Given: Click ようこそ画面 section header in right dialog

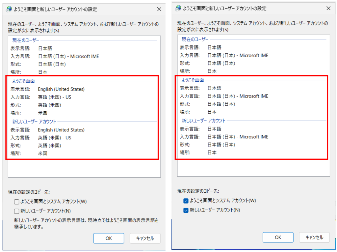Looking at the screenshot, I should click(x=193, y=80).
